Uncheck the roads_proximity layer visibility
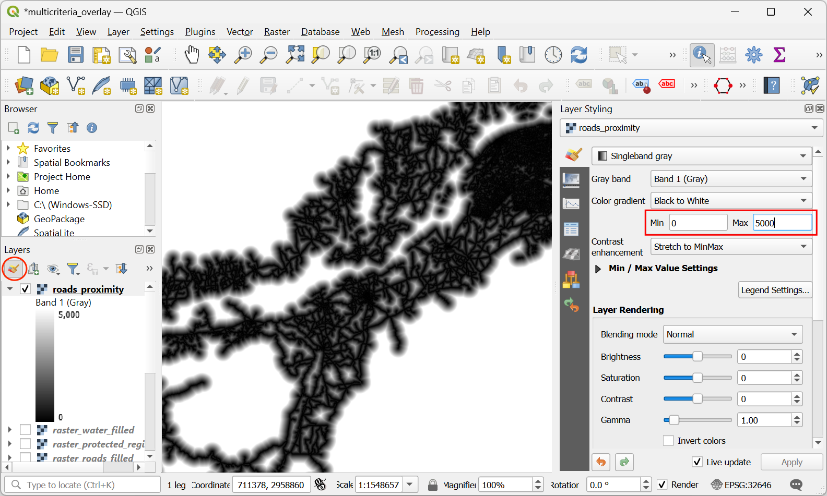Image resolution: width=827 pixels, height=496 pixels. coord(25,289)
